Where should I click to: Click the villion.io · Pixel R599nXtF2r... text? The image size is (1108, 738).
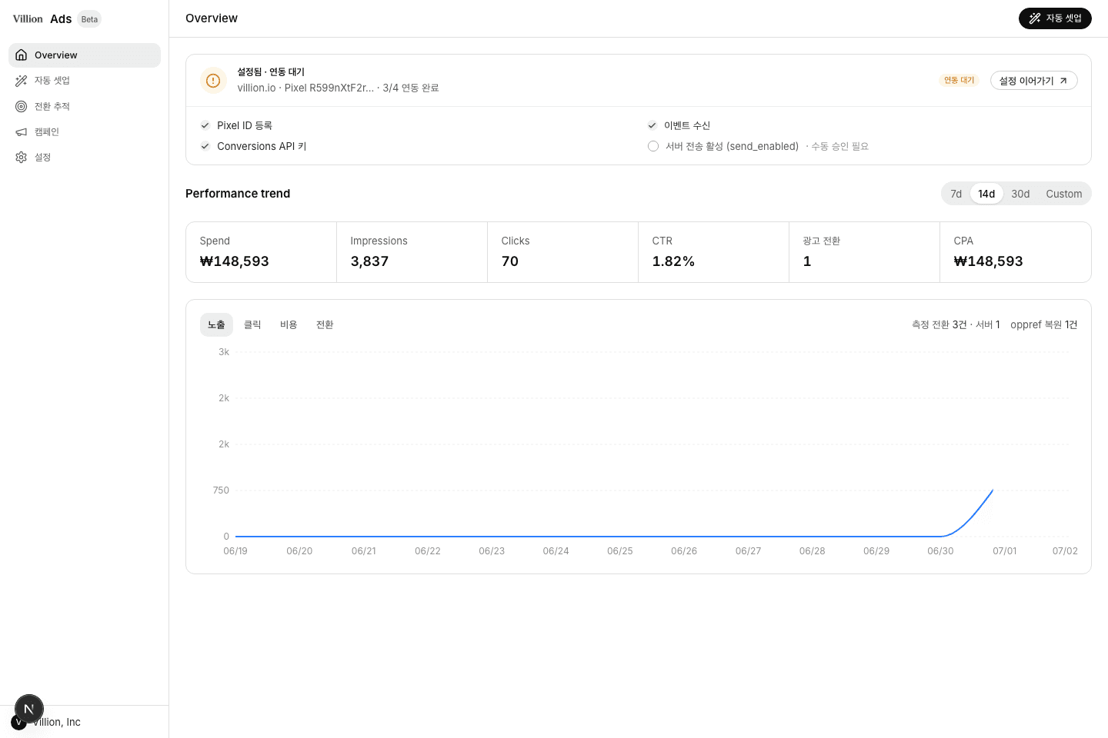point(305,88)
